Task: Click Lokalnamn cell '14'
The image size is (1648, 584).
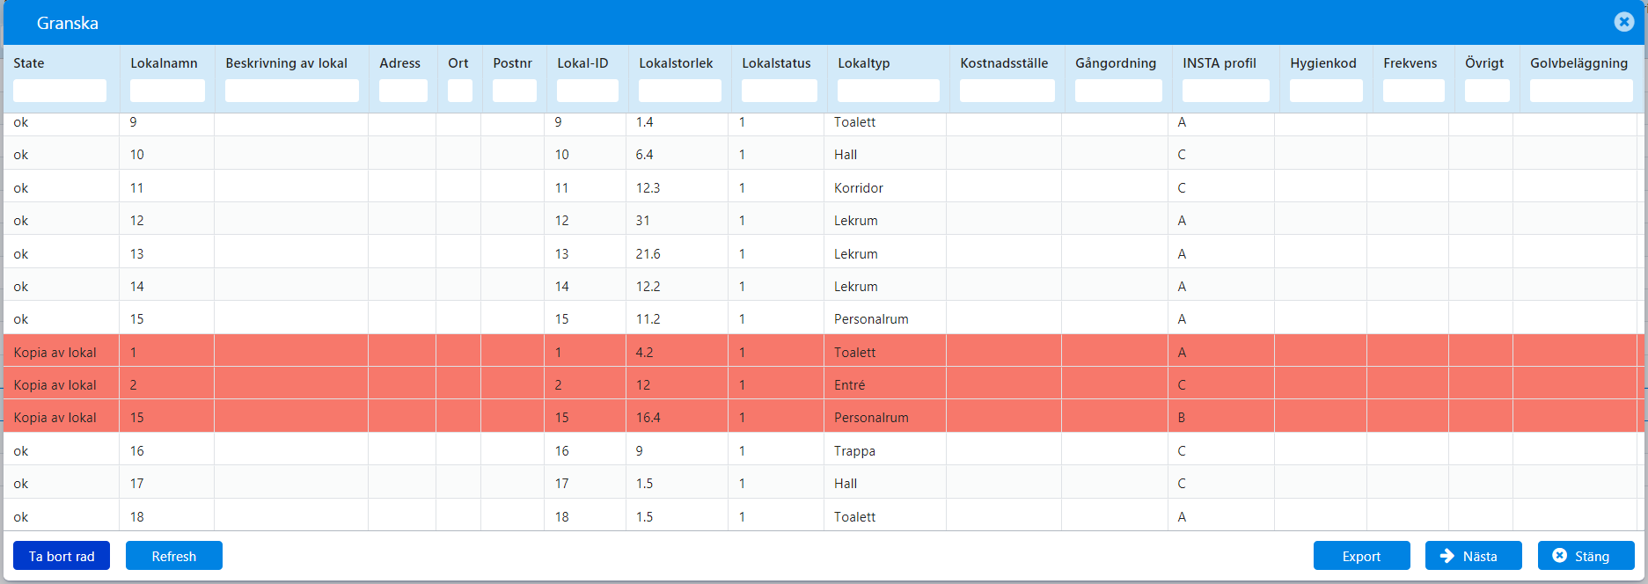Action: pos(136,287)
